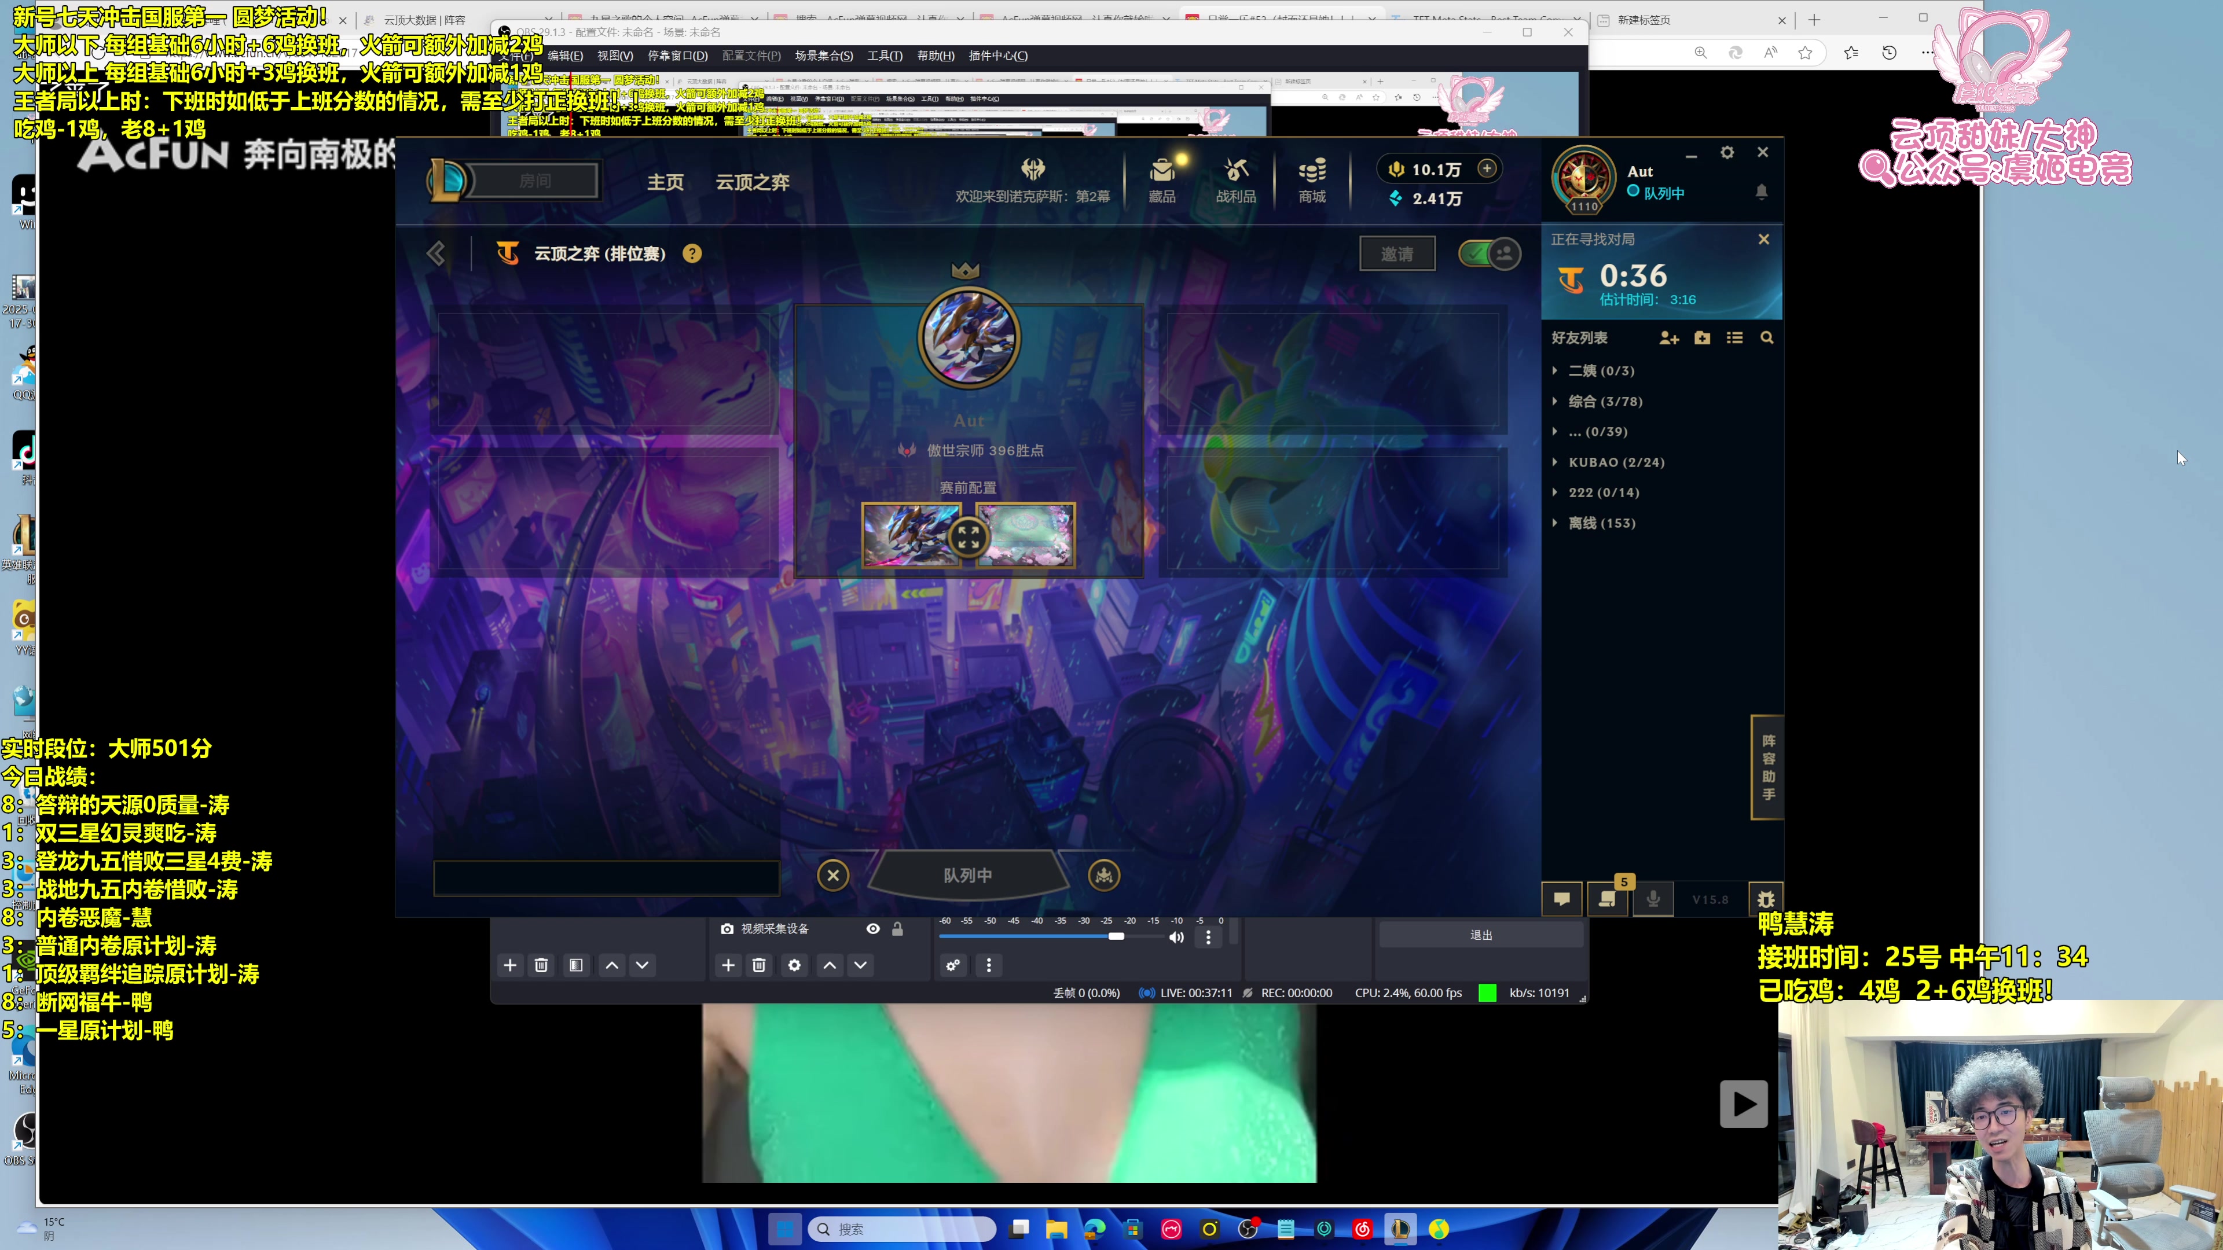This screenshot has width=2223, height=1250.
Task: Click the 队列中 queue button
Action: coord(967,876)
